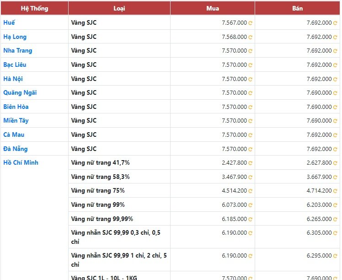
Task: Click the Huế Vàng SJC type cell
Action: click(x=119, y=22)
